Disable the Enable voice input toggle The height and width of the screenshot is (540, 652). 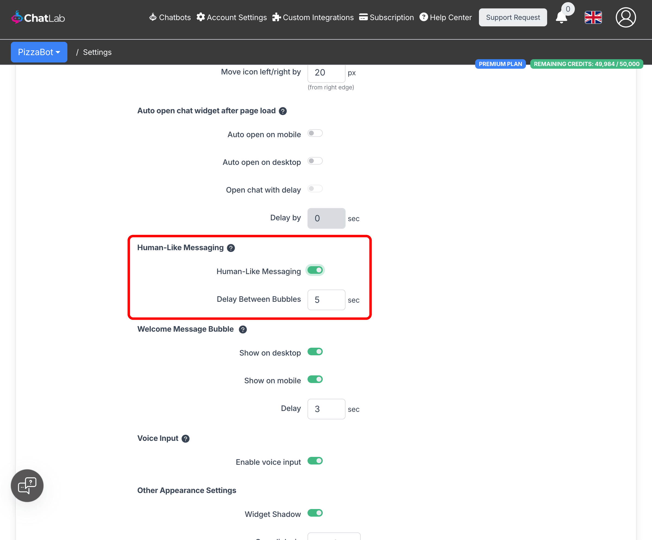click(315, 461)
